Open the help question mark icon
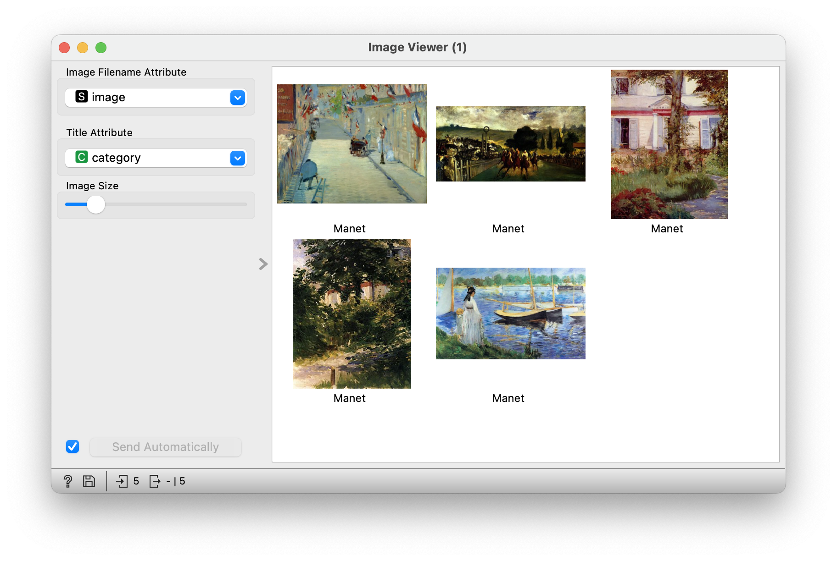Screen dimensions: 837x561 coord(68,481)
